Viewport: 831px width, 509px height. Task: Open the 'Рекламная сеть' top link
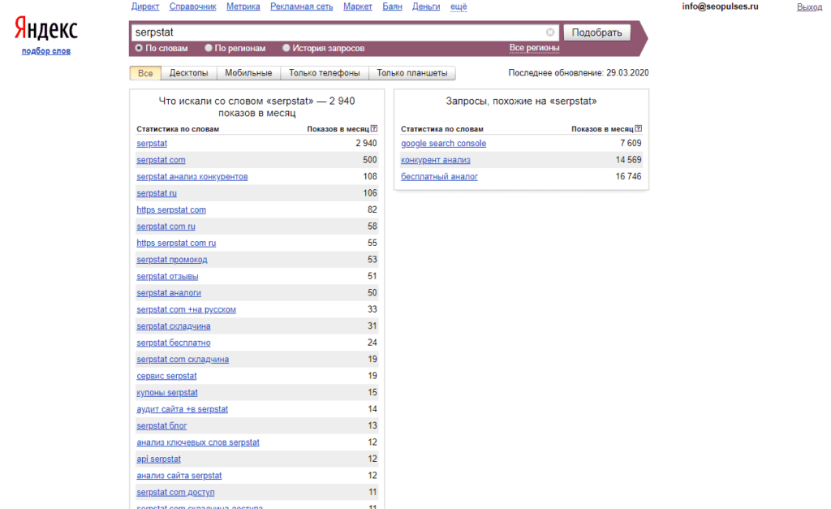[302, 6]
